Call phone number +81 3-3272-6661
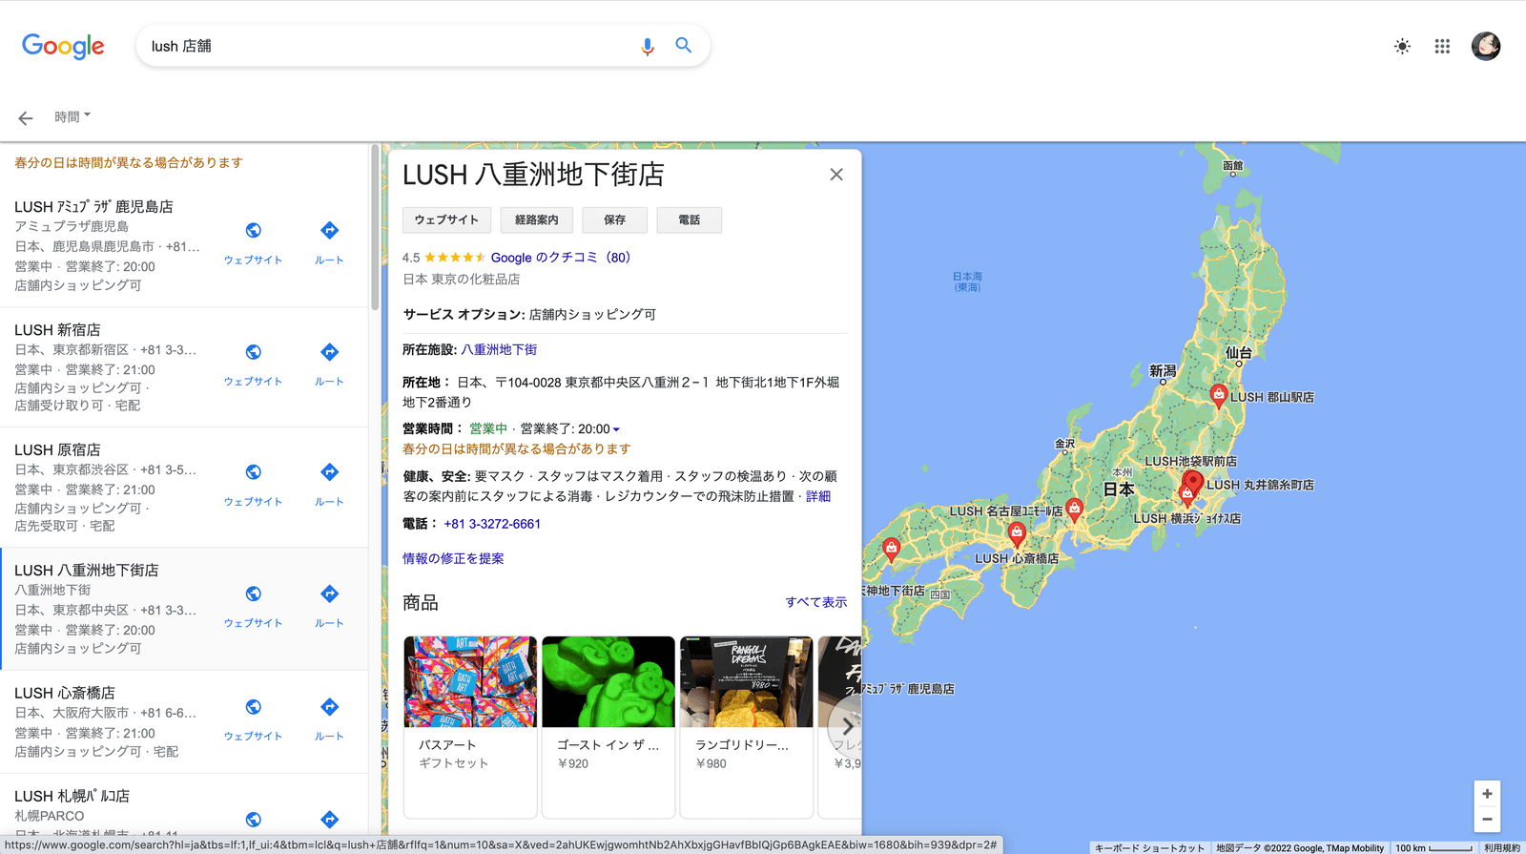 [492, 524]
